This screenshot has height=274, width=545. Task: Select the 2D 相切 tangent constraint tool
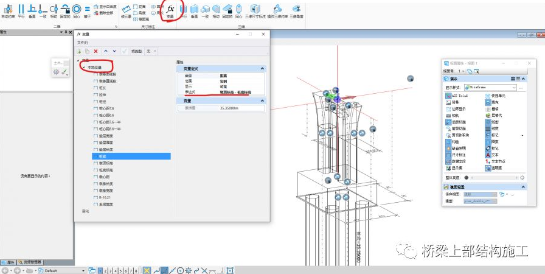(x=54, y=11)
